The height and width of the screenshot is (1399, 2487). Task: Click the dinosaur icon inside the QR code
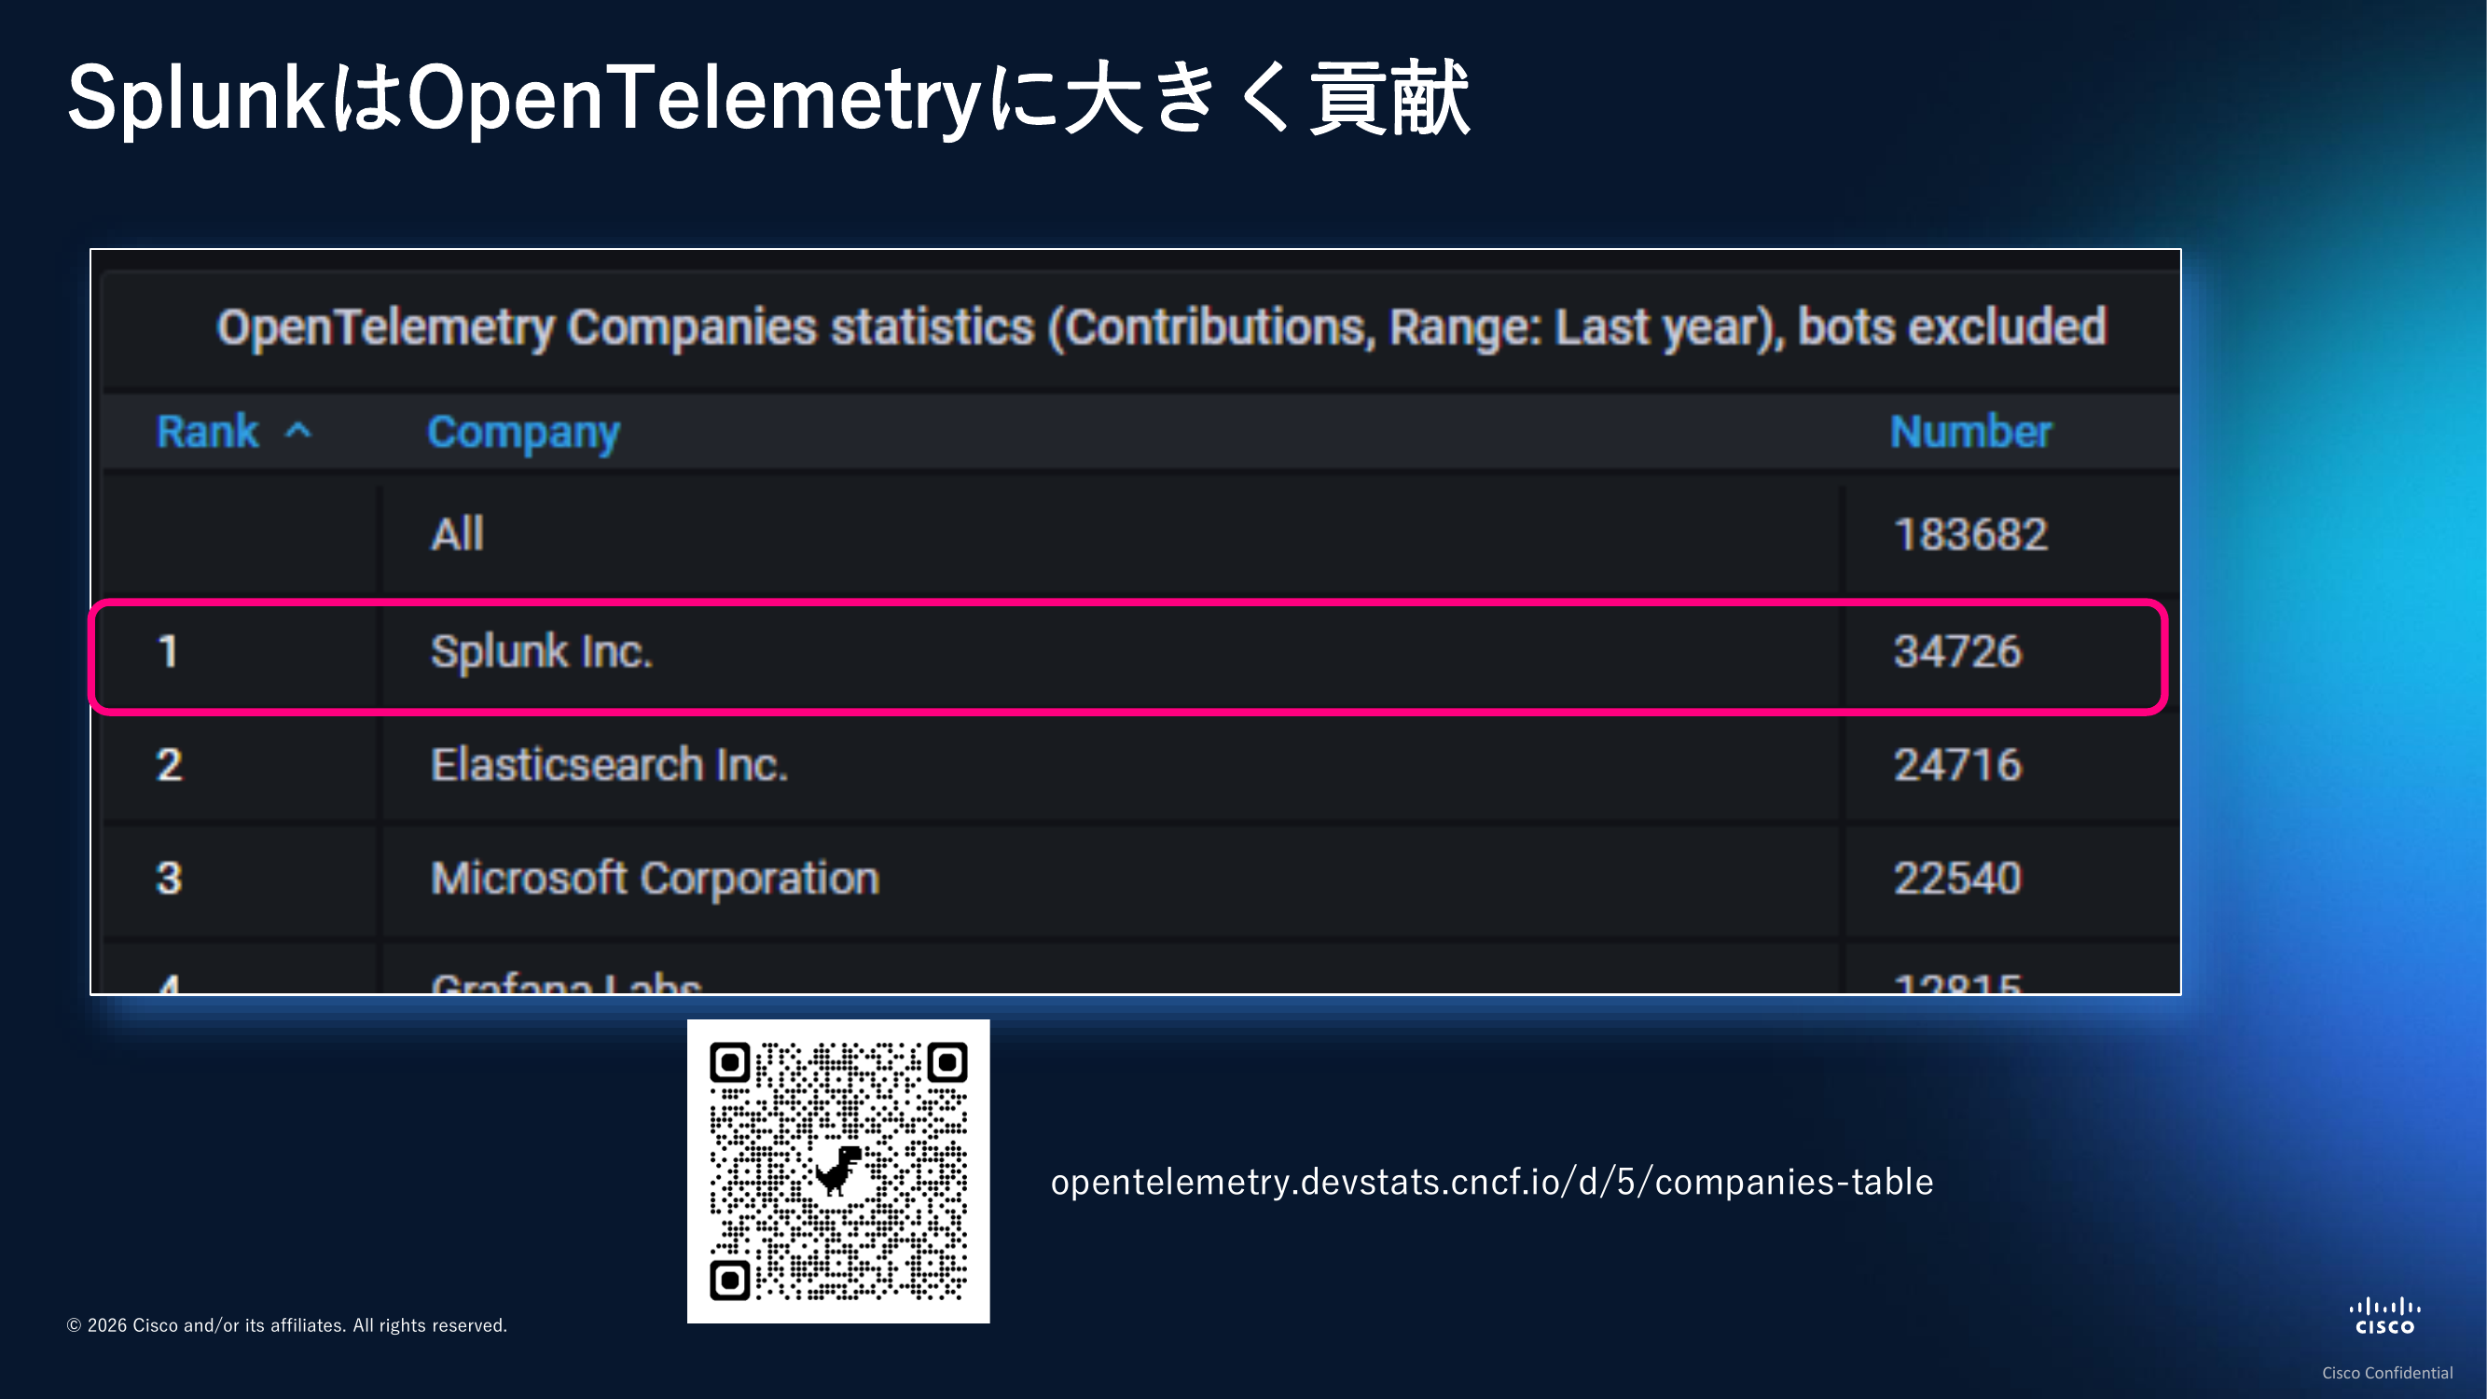[838, 1170]
